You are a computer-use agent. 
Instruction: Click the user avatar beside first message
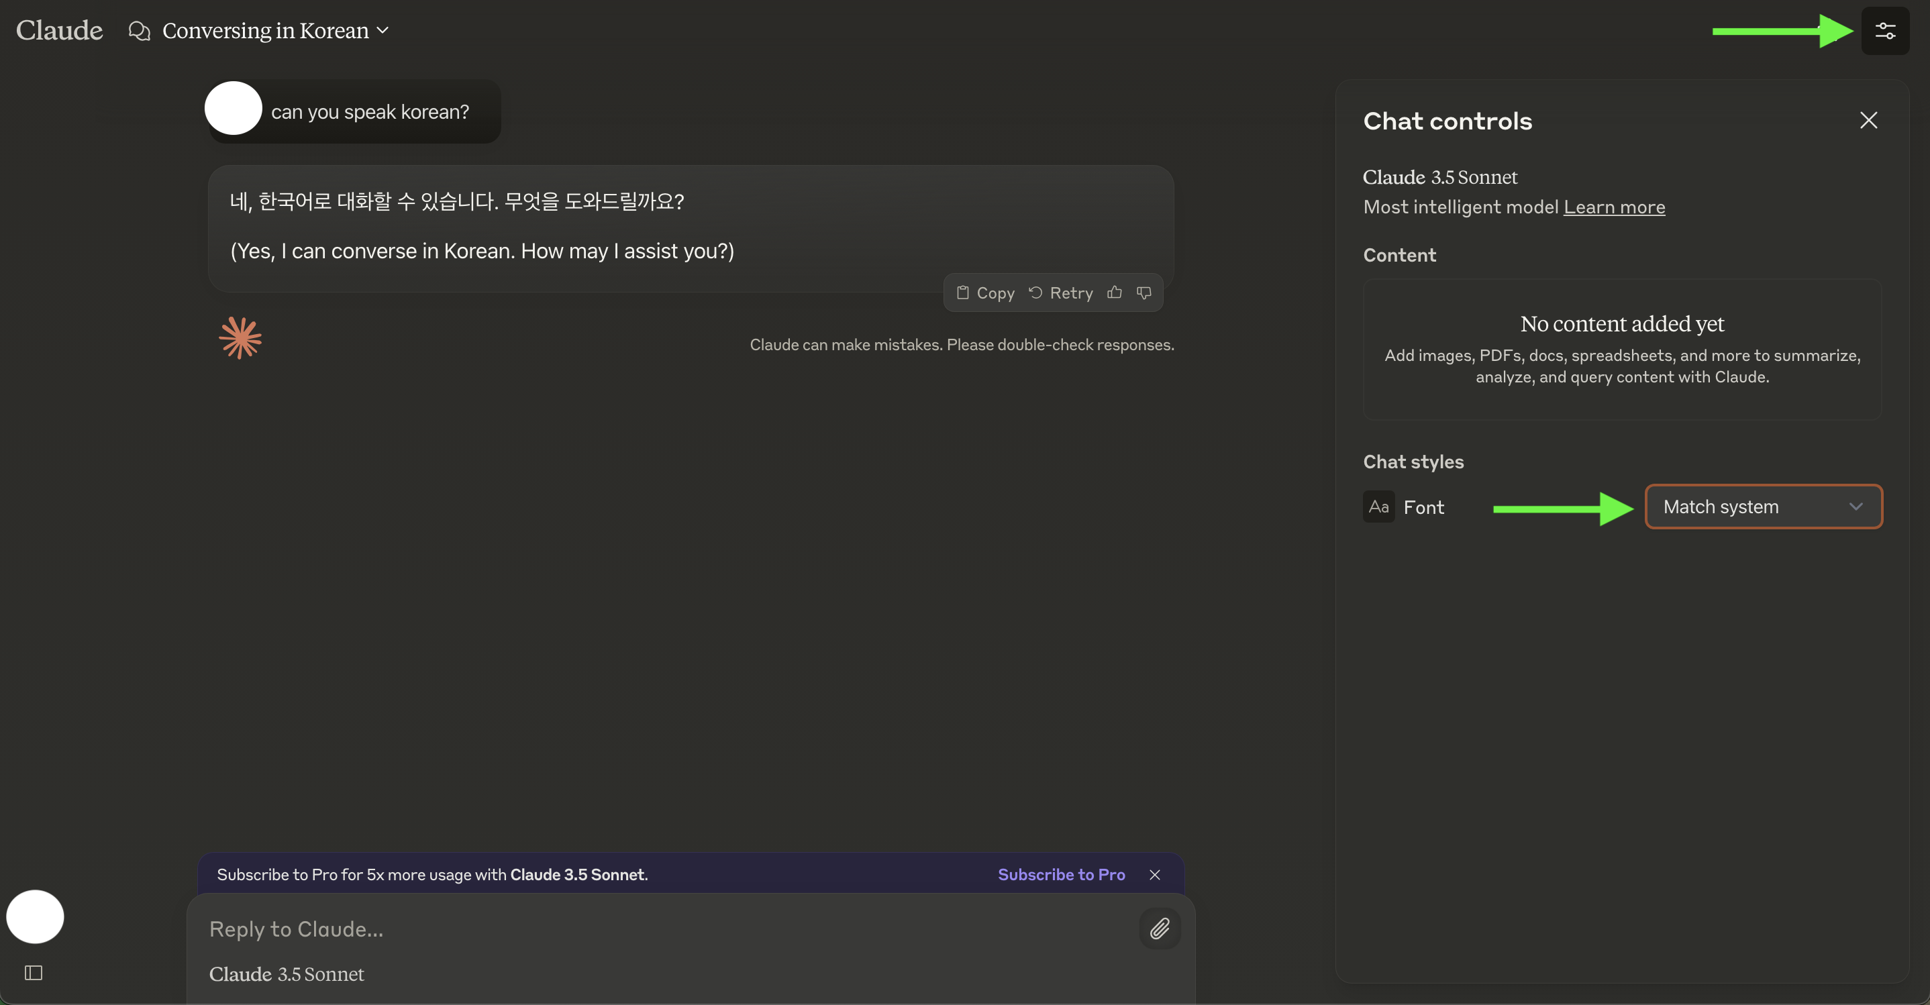(233, 108)
